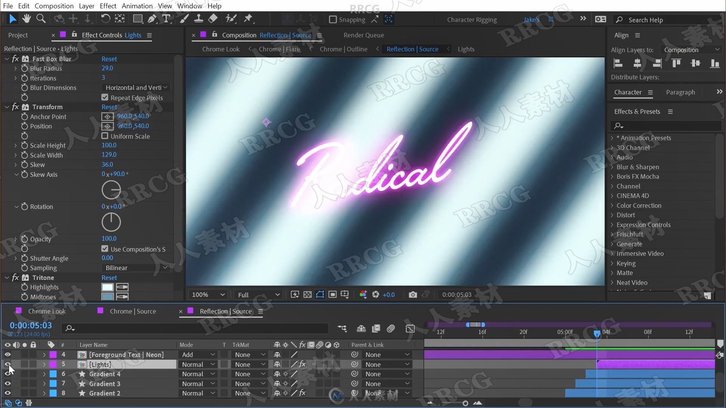Open the Effect menu
726x408 pixels.
[x=108, y=6]
